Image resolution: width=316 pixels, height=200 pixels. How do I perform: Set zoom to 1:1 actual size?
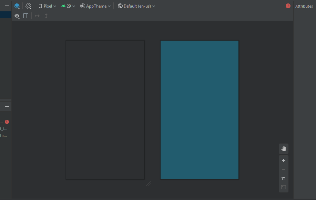284,178
